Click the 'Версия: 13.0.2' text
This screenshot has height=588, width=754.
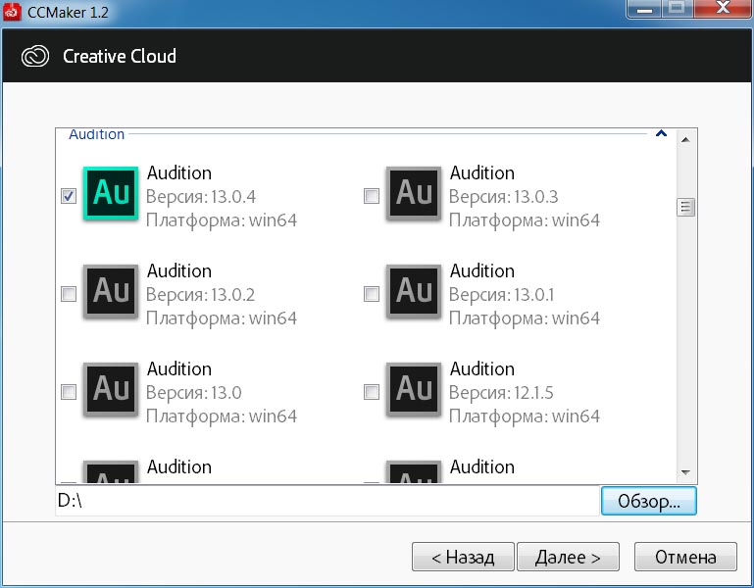(x=201, y=295)
